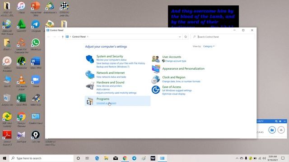Open the Word desktop shortcut
289x162 pixels.
pyautogui.click(x=36, y=63)
